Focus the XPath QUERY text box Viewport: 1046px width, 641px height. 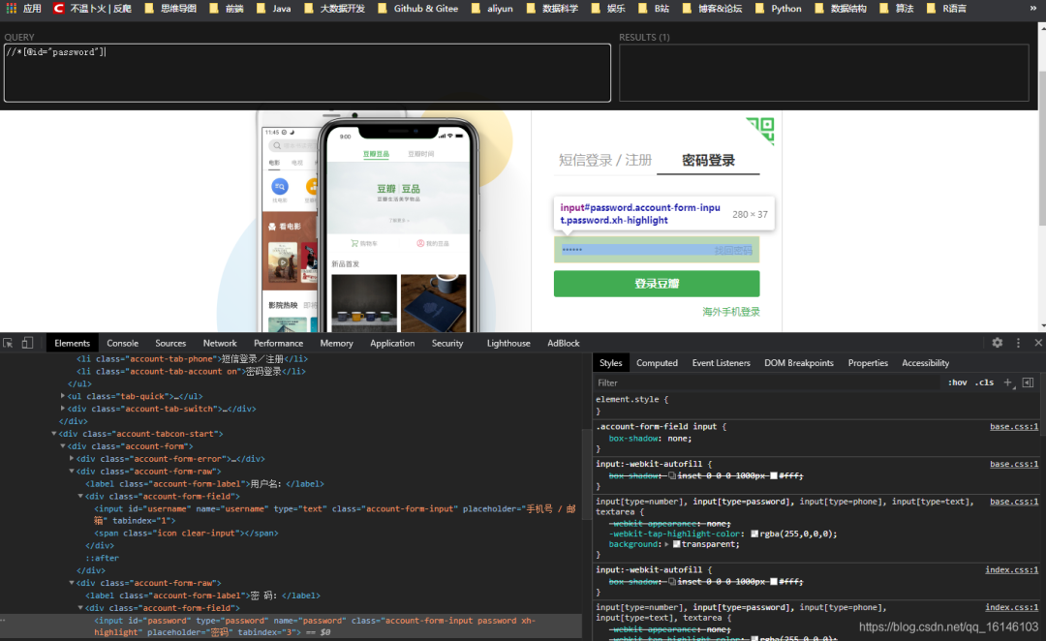tap(307, 73)
